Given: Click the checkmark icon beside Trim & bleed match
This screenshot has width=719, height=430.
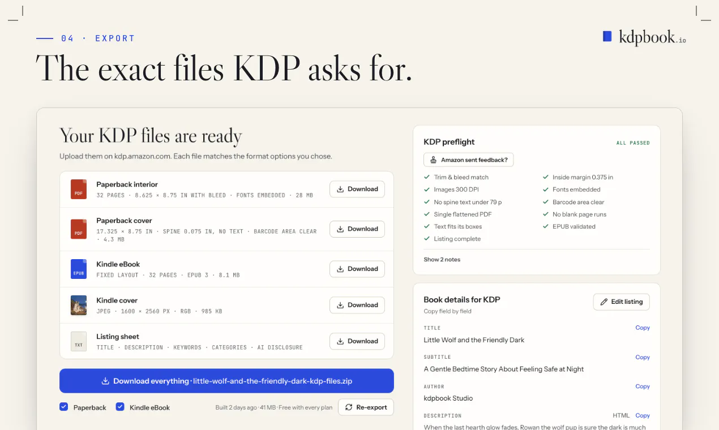Looking at the screenshot, I should [427, 177].
